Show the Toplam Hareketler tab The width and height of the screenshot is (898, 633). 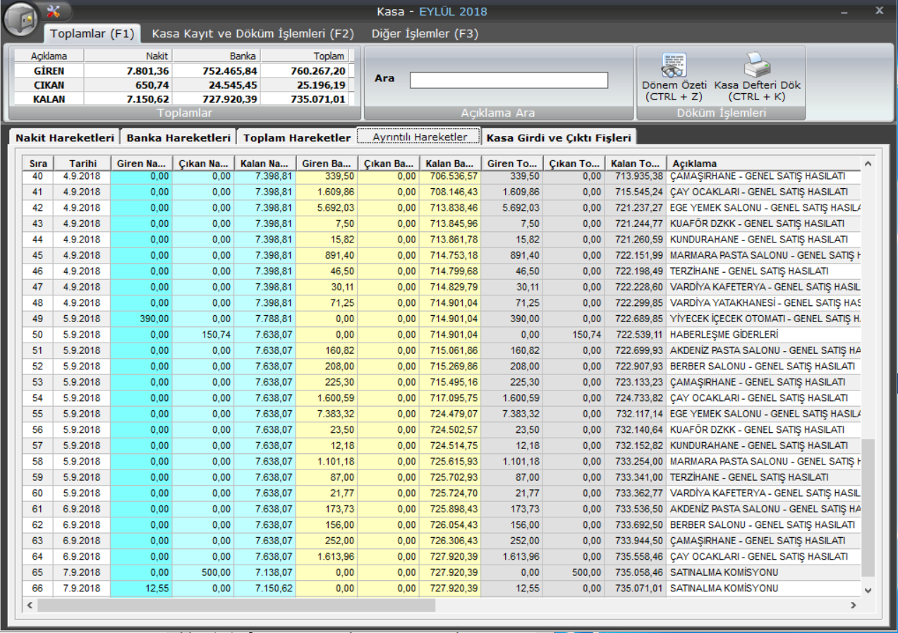pyautogui.click(x=296, y=137)
